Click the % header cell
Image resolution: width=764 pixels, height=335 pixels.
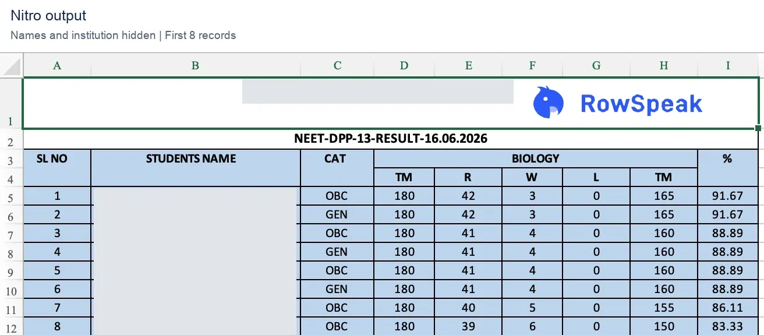728,168
